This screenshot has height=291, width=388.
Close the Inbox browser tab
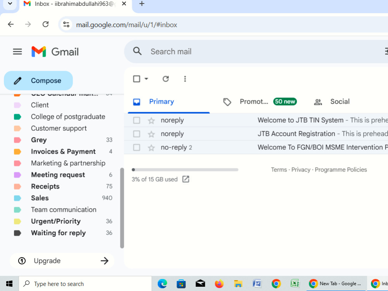(x=124, y=4)
